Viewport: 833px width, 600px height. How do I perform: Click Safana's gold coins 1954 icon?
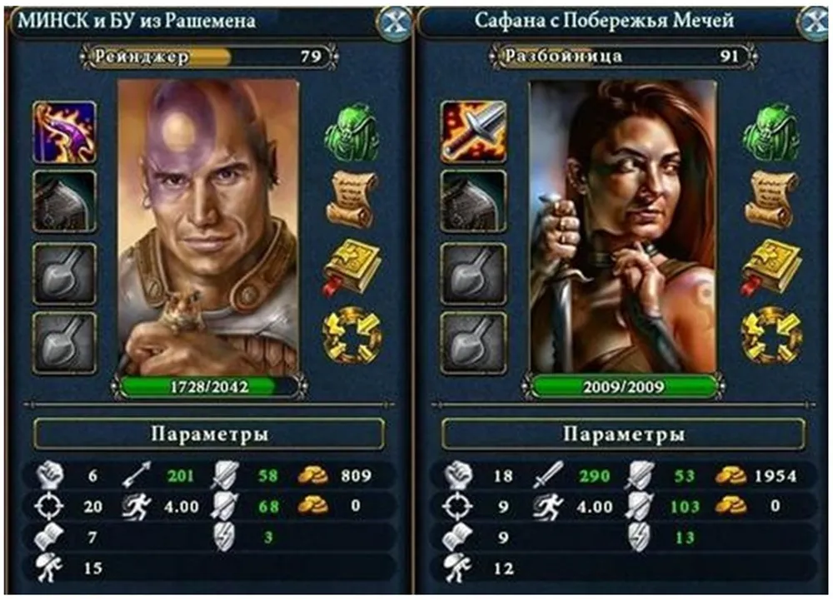click(x=731, y=476)
